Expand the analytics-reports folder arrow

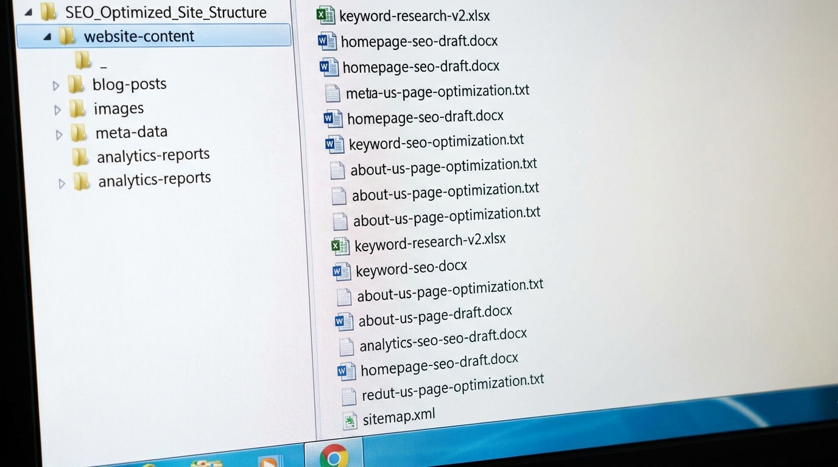pyautogui.click(x=62, y=183)
